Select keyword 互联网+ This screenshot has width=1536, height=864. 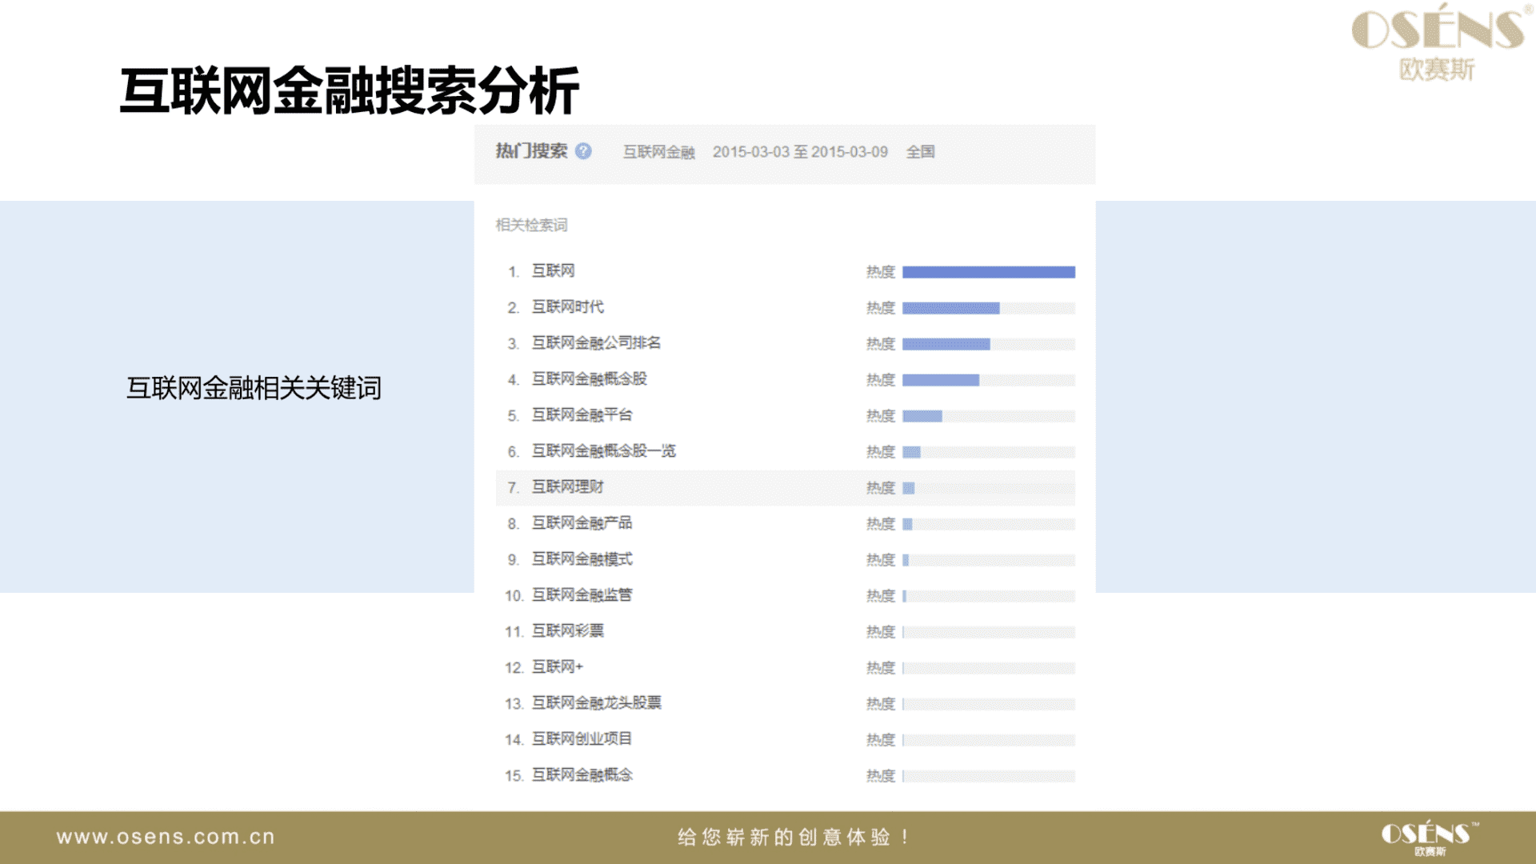(x=558, y=667)
